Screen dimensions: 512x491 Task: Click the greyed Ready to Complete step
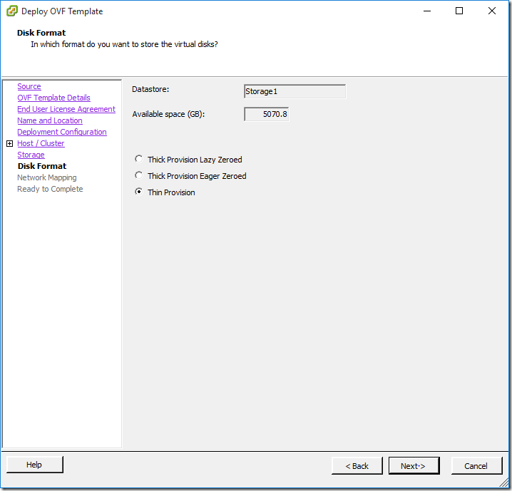(50, 190)
